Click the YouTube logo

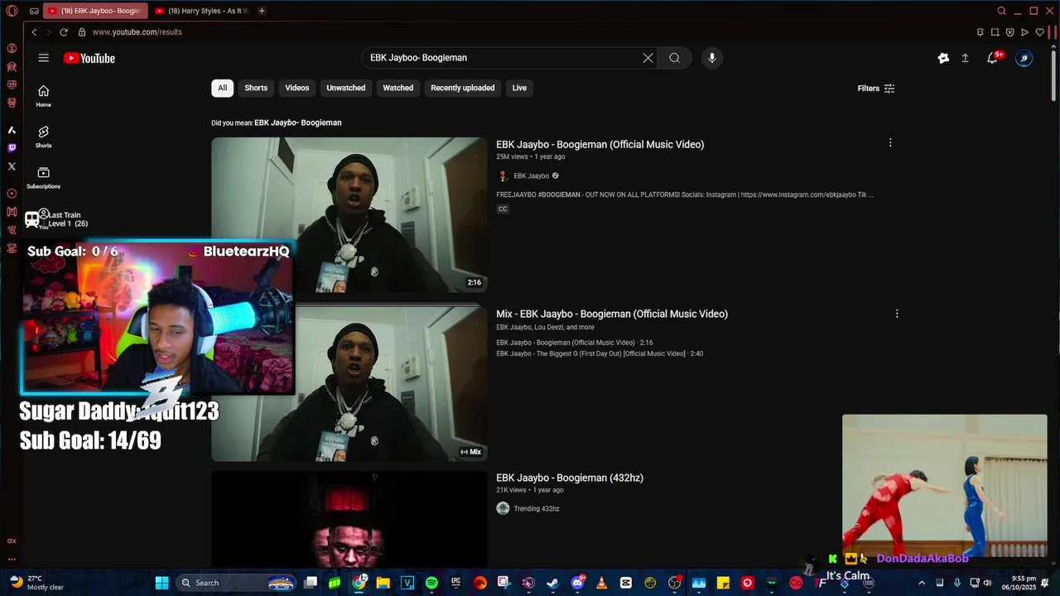[x=89, y=58]
